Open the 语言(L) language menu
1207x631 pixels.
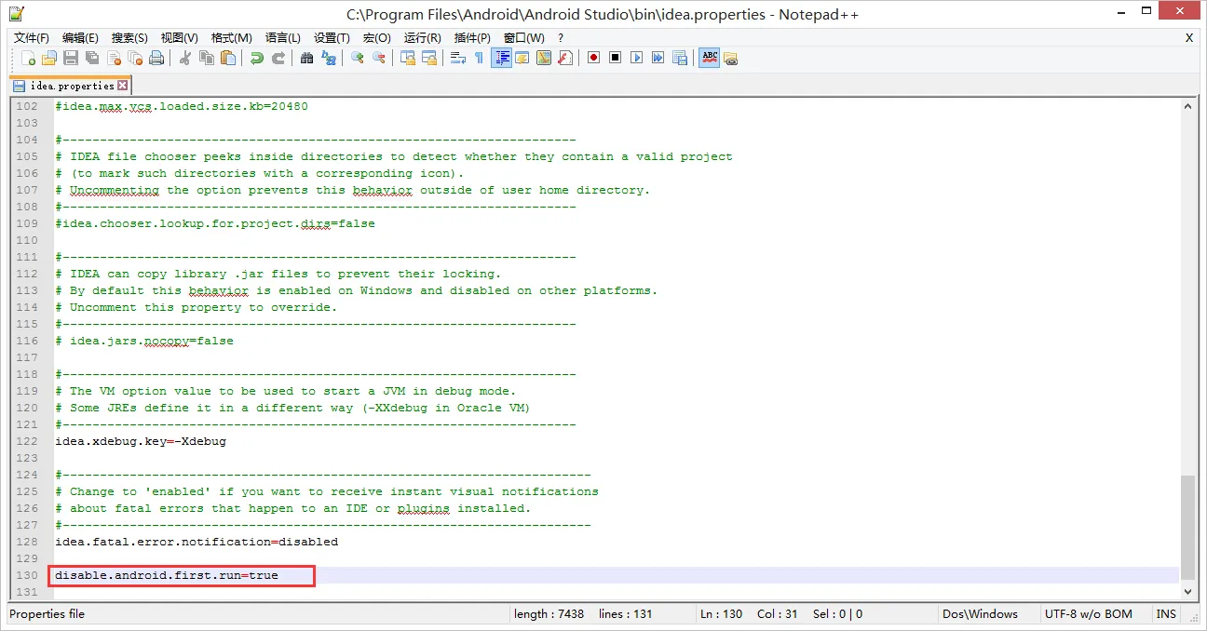tap(283, 37)
